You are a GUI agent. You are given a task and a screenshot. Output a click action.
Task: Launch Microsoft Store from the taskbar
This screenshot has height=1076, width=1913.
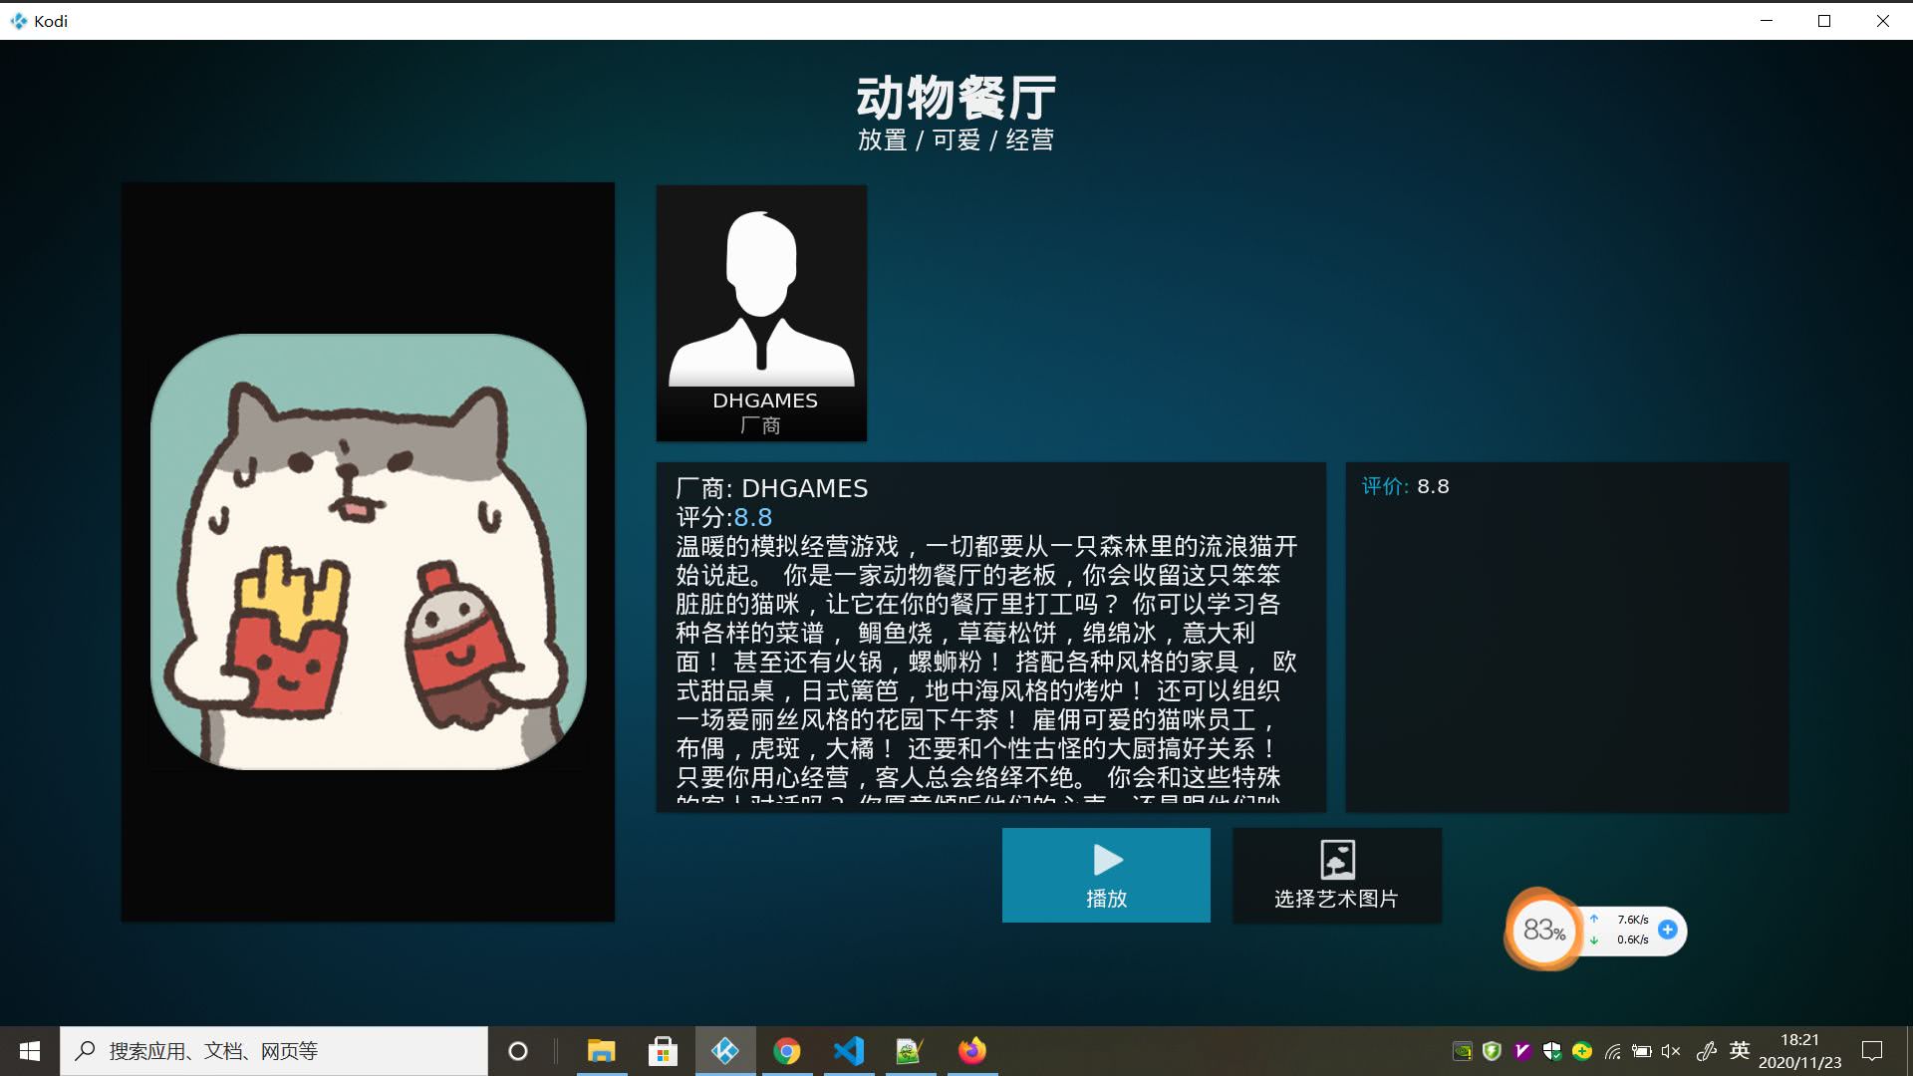[x=663, y=1051]
